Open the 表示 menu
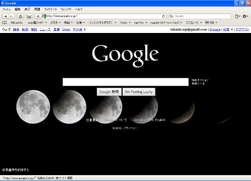 pyautogui.click(x=27, y=9)
